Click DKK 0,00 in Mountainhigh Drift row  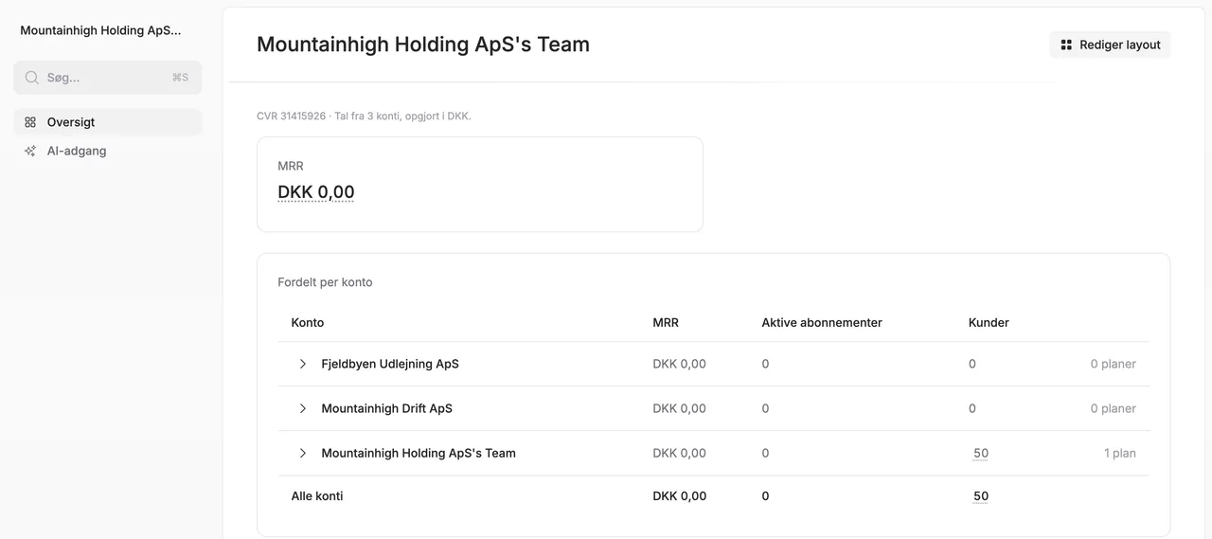pyautogui.click(x=680, y=408)
